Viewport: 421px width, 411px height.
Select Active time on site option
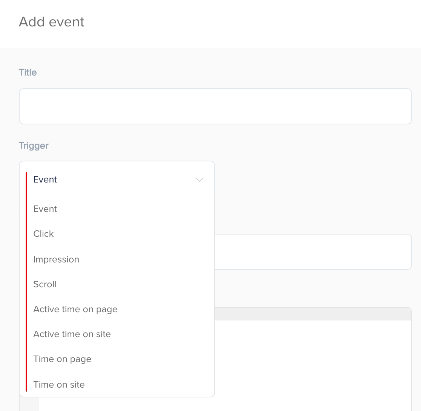tap(72, 334)
